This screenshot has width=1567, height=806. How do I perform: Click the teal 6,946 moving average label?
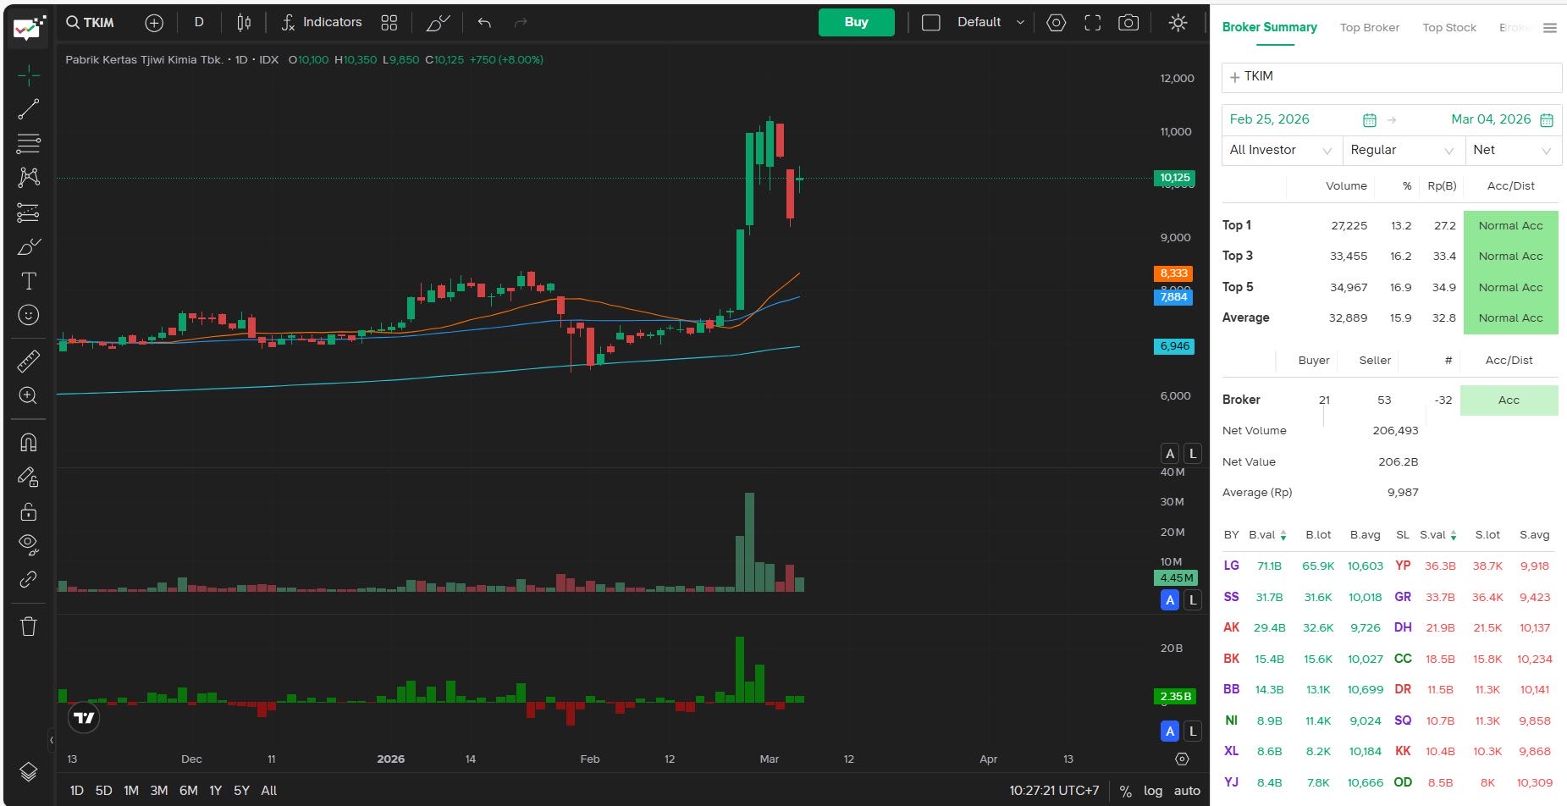coord(1174,346)
